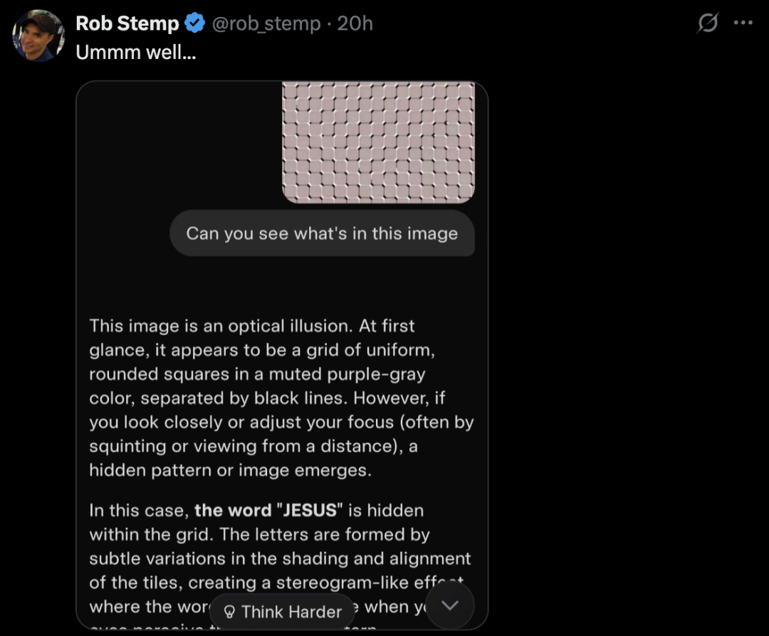Click the "rounded squares in a muted purple-gray" line
The image size is (769, 636).
(x=257, y=374)
